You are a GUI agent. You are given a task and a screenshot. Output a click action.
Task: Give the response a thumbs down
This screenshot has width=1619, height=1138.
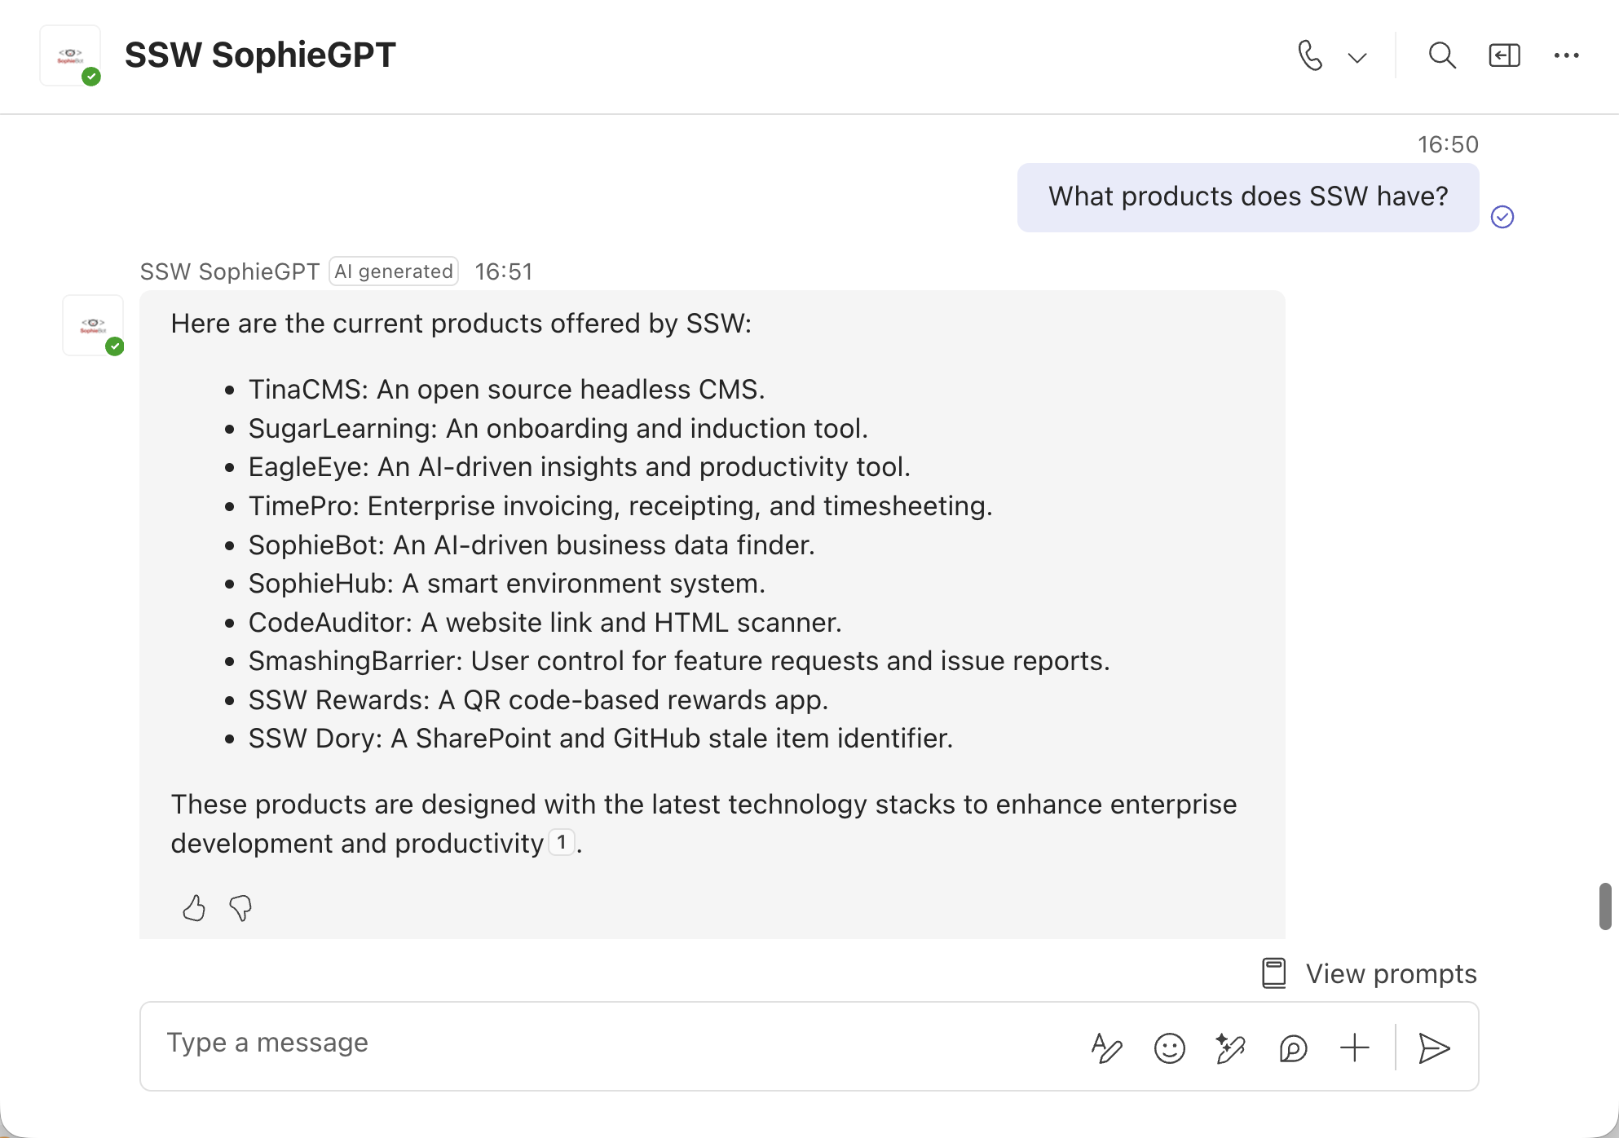click(x=240, y=907)
